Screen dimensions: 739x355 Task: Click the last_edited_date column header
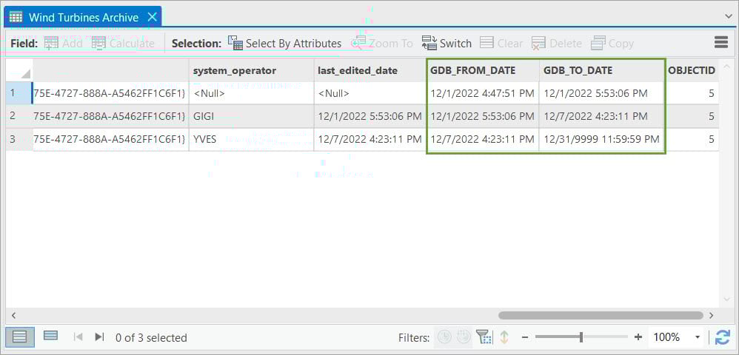370,70
